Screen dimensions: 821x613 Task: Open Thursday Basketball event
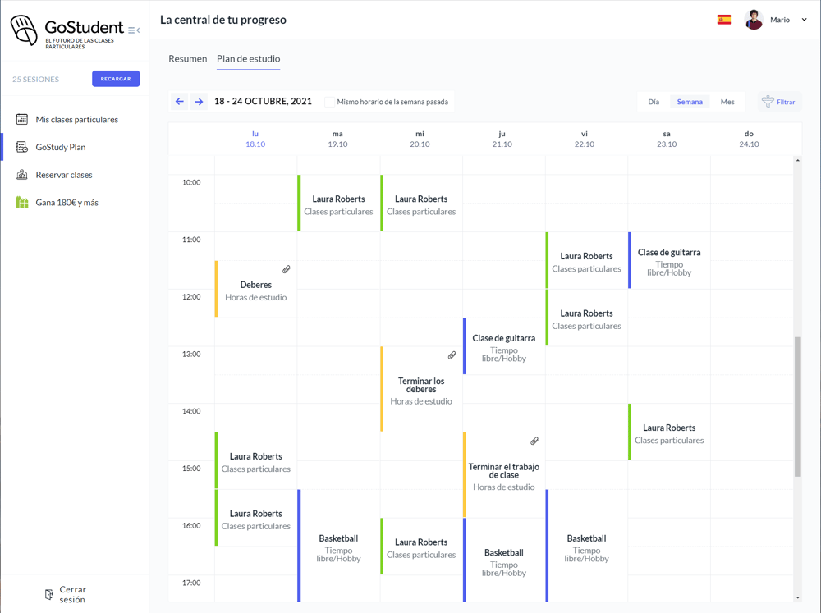coord(504,560)
